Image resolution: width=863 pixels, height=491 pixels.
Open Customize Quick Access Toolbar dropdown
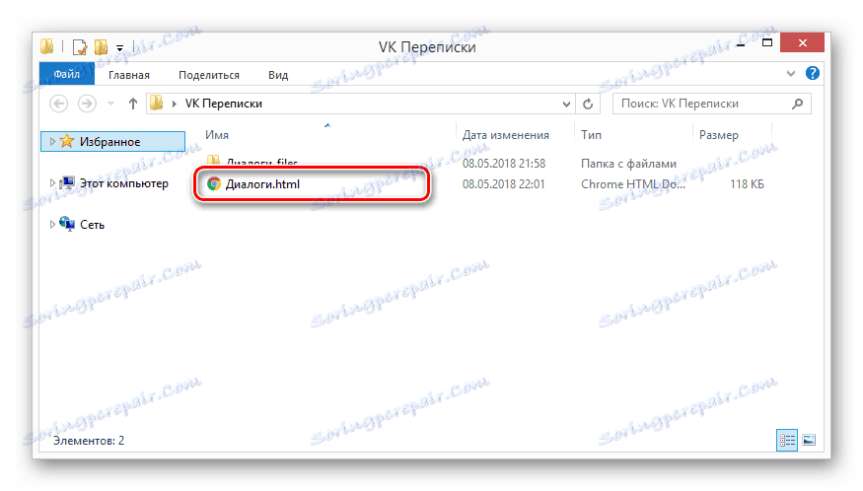coord(119,48)
